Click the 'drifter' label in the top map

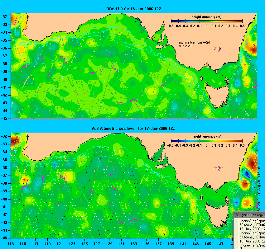(218, 48)
